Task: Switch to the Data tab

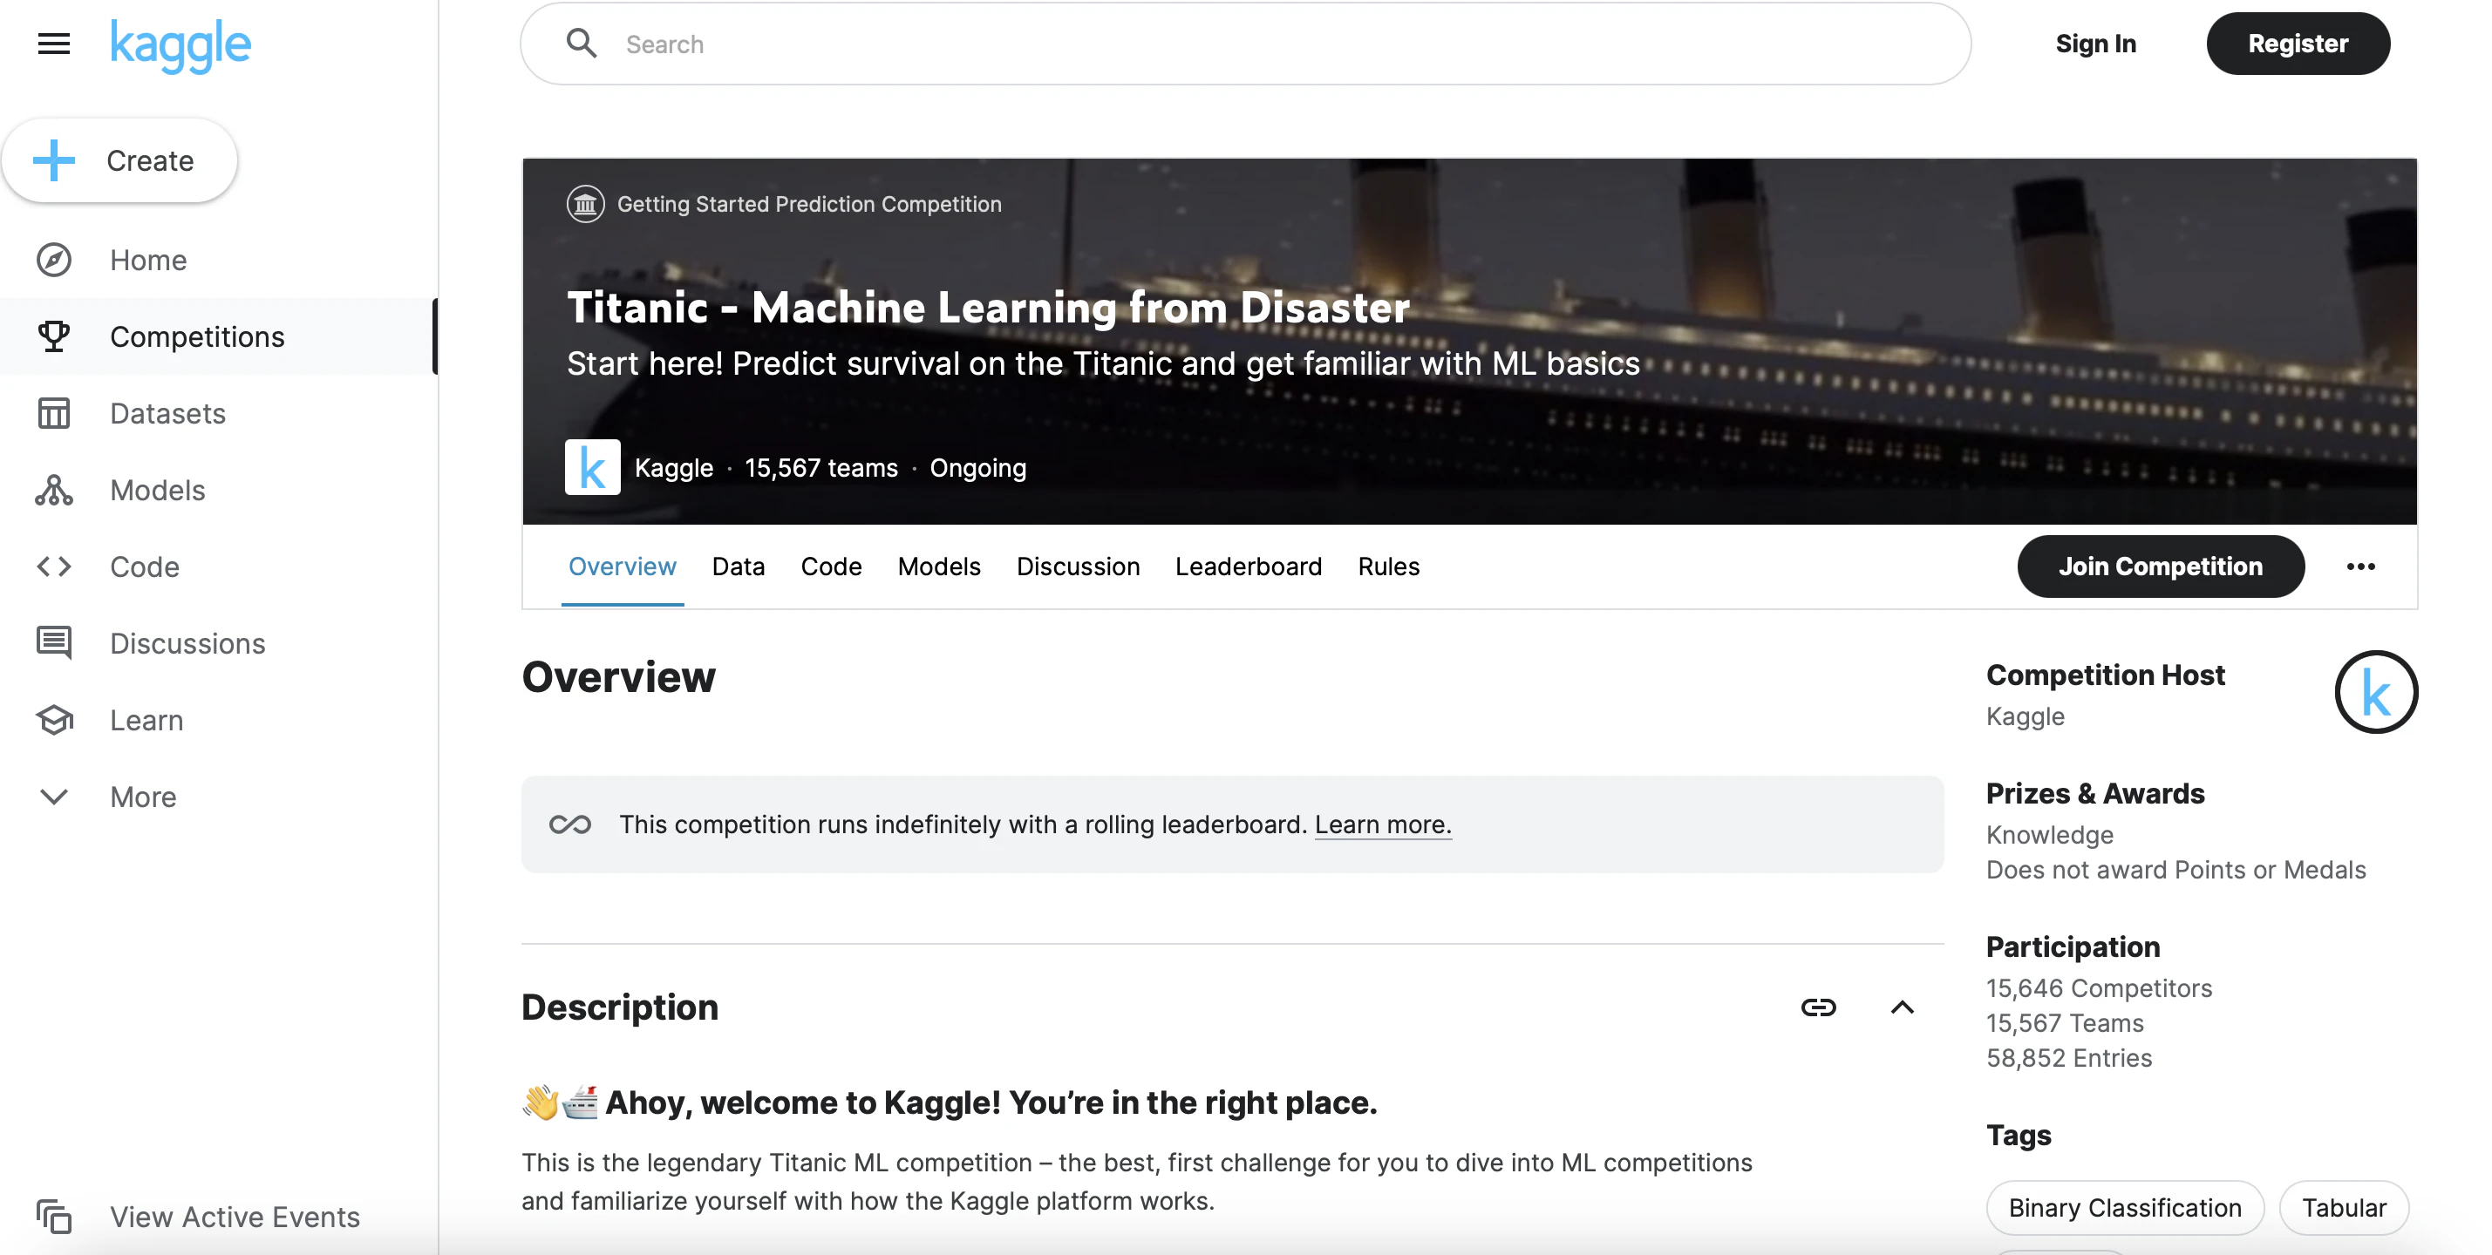Action: coord(739,566)
